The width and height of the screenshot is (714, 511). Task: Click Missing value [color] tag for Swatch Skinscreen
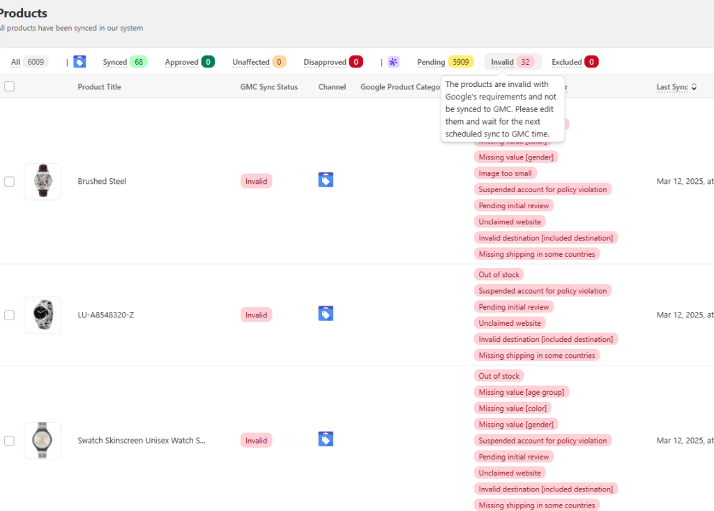[512, 408]
